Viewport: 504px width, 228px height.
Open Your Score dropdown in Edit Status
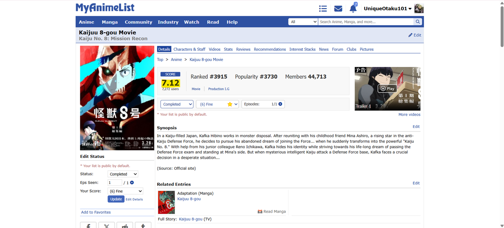coord(125,191)
